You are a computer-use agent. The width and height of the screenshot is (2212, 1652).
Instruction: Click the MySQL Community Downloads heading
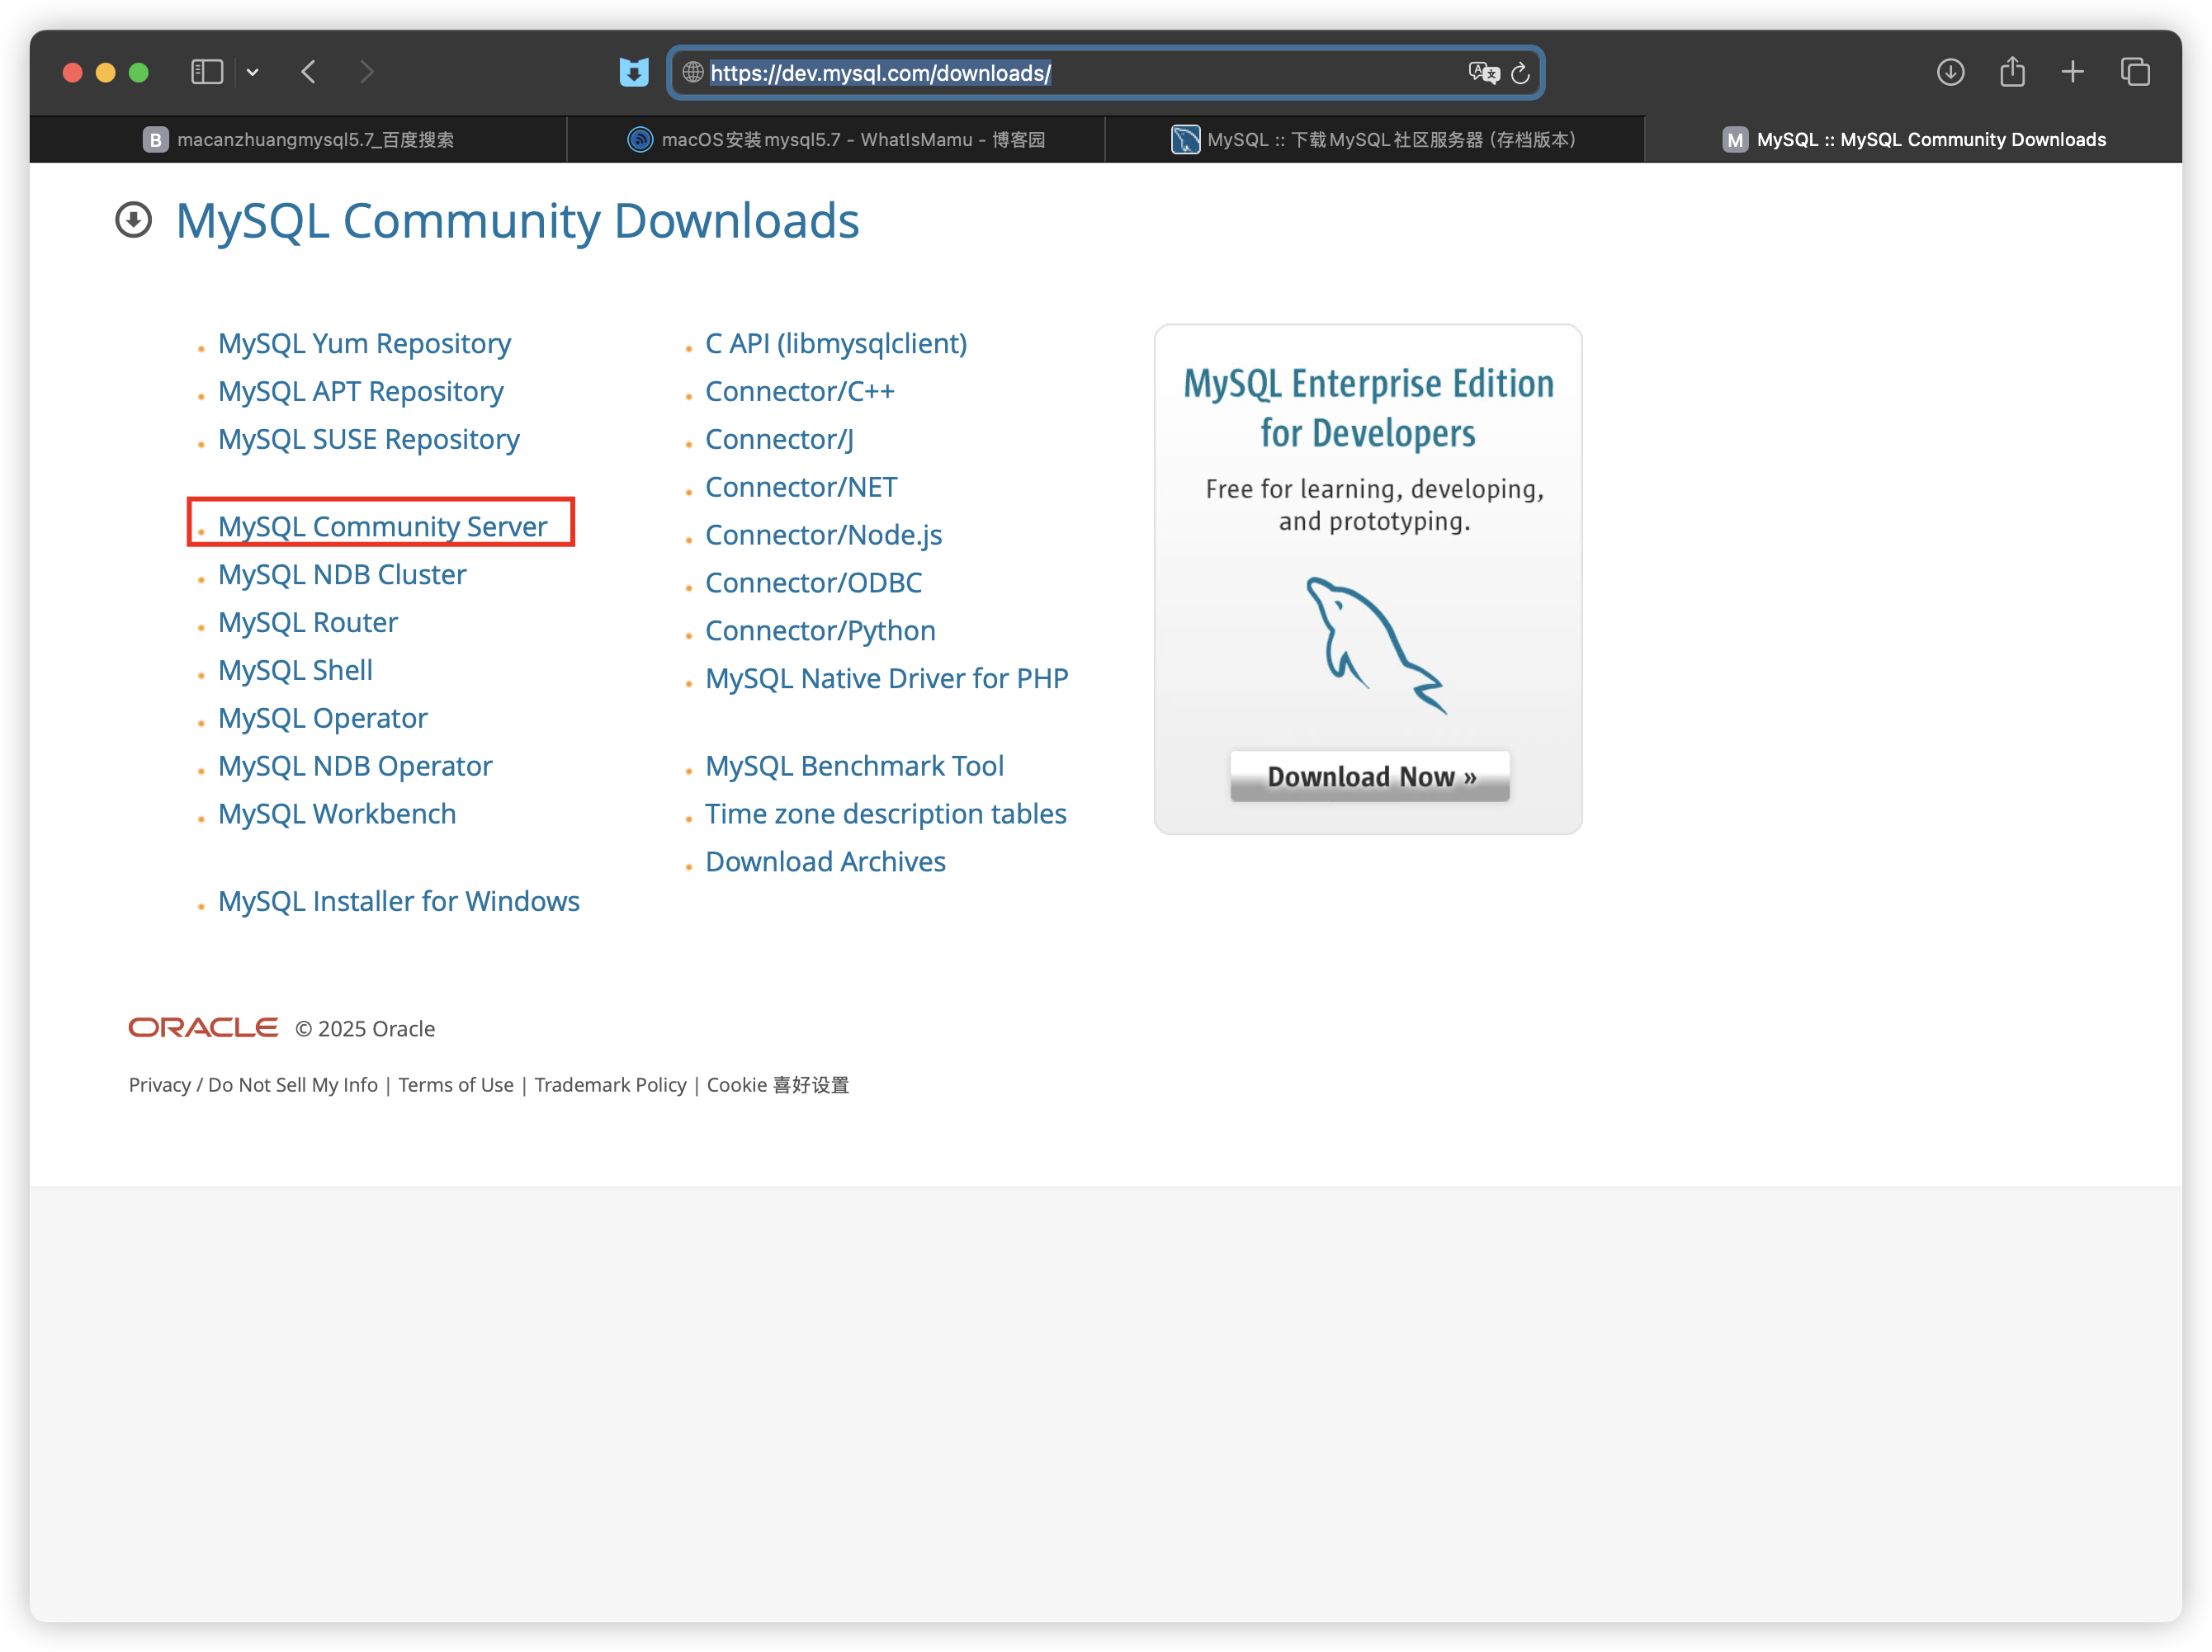[x=517, y=221]
